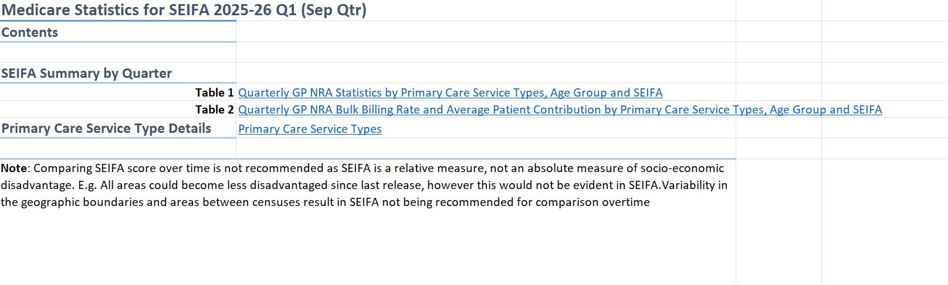Select blank cell below Primary Care Service Type Details

pyautogui.click(x=117, y=148)
